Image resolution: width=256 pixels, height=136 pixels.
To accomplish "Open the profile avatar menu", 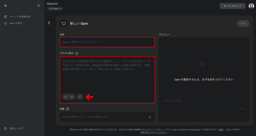I will pyautogui.click(x=251, y=6).
